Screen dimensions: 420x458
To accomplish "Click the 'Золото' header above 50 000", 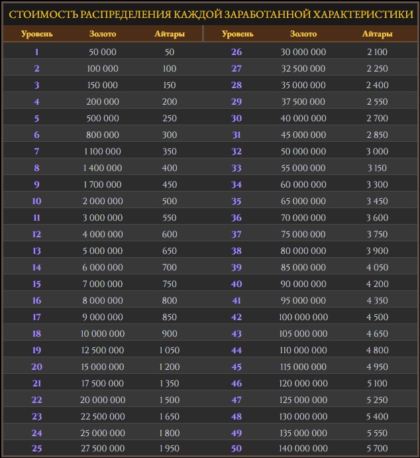I will [x=103, y=34].
